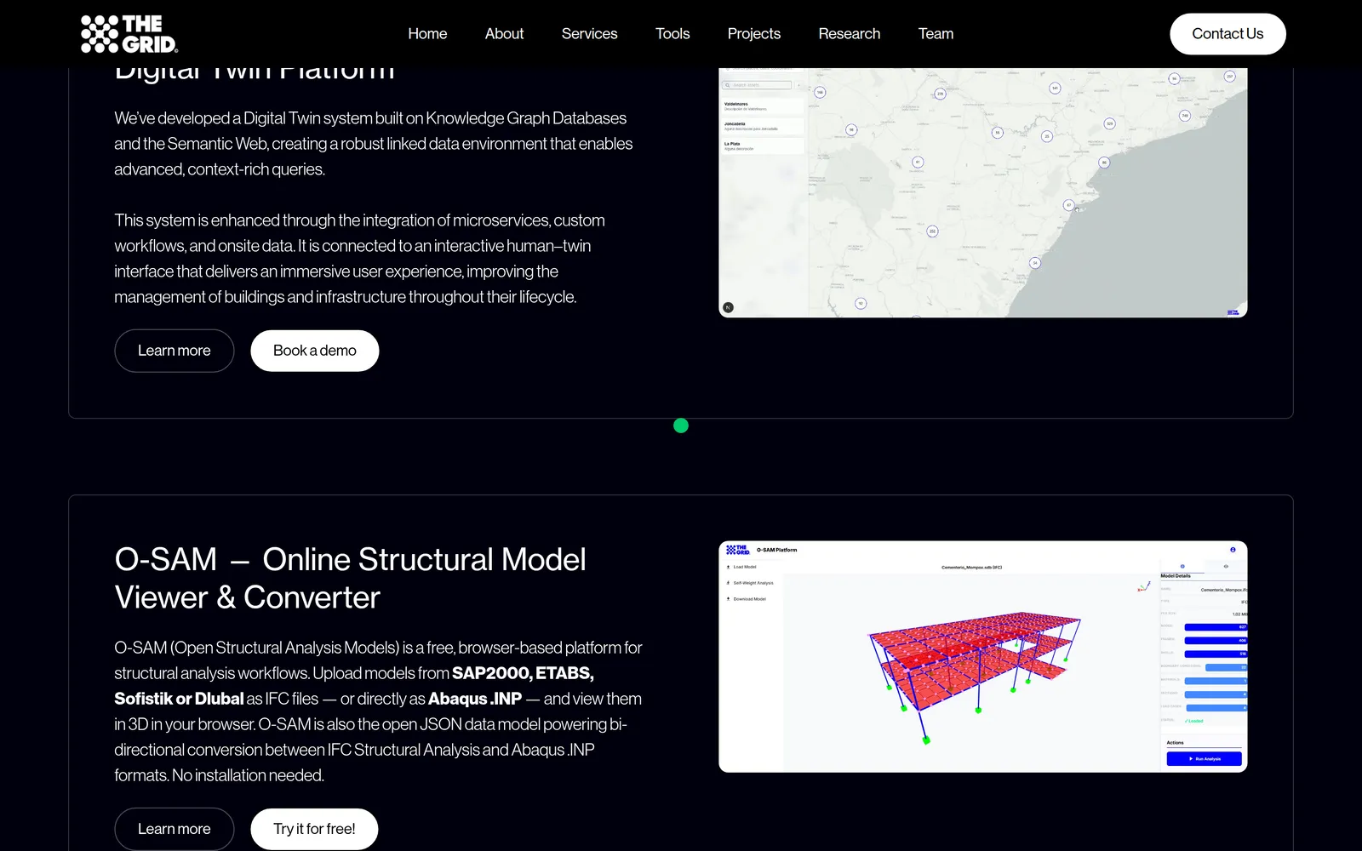Image resolution: width=1362 pixels, height=851 pixels.
Task: Click the Frames bar showing 406
Action: [1216, 640]
